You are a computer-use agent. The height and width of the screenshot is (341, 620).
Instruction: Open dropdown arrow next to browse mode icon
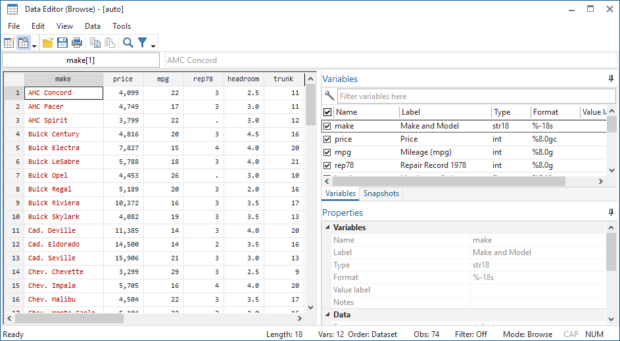[x=34, y=46]
